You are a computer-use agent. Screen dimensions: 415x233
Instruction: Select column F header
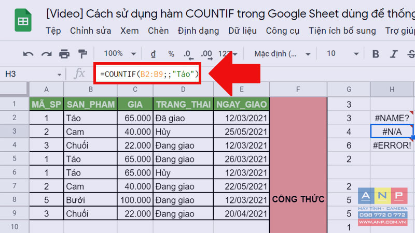coord(298,89)
